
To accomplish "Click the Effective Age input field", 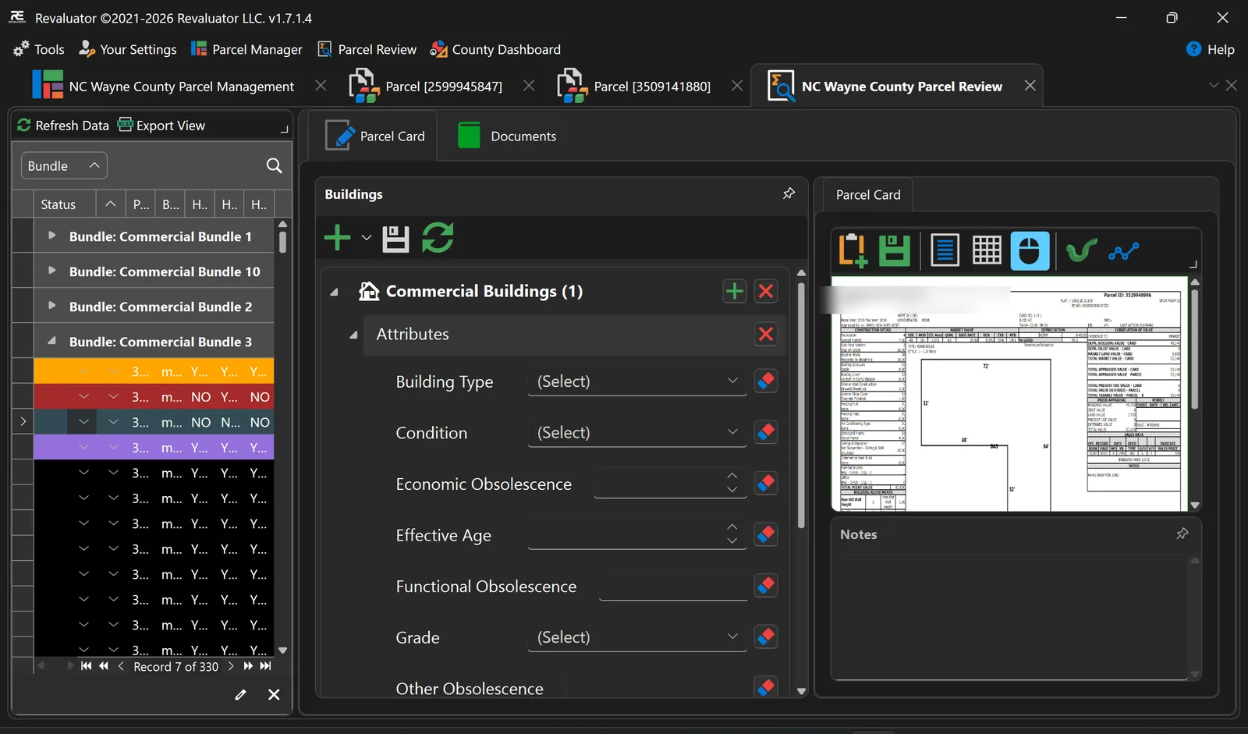I will (x=637, y=535).
